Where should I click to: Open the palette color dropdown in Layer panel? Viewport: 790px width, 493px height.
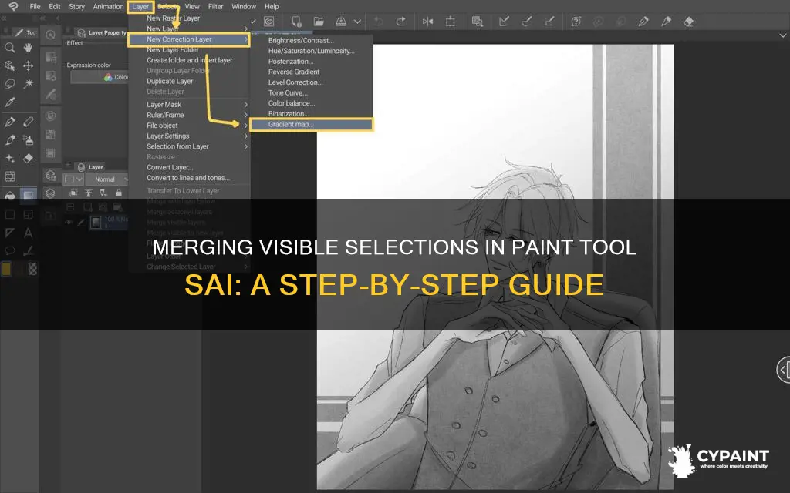[x=73, y=179]
